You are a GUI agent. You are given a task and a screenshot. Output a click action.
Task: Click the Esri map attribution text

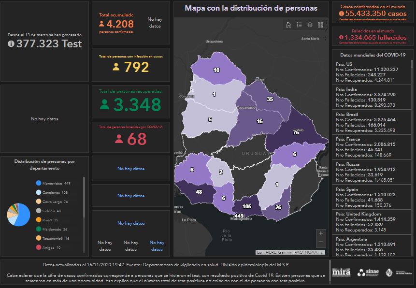pos(289,252)
